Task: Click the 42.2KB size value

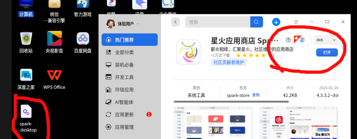Action: tap(290, 95)
